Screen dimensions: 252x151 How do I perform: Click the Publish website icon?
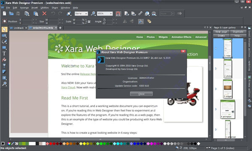coord(154,13)
